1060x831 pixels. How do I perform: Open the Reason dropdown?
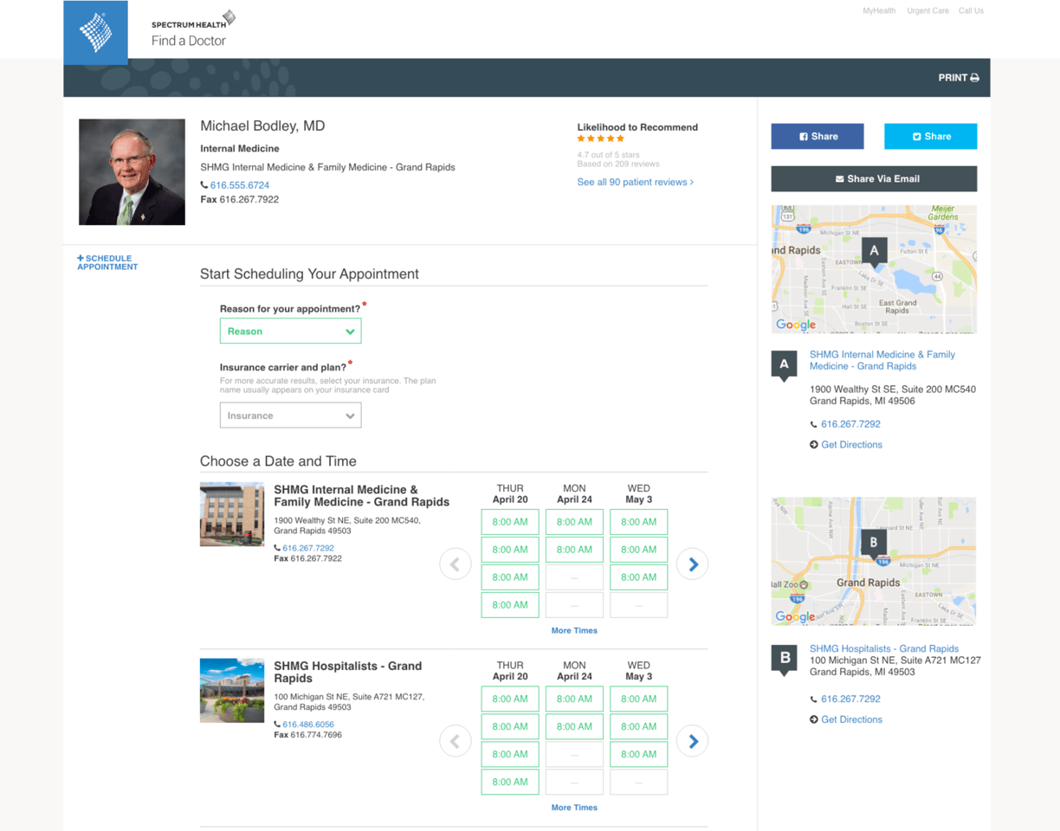click(x=290, y=331)
